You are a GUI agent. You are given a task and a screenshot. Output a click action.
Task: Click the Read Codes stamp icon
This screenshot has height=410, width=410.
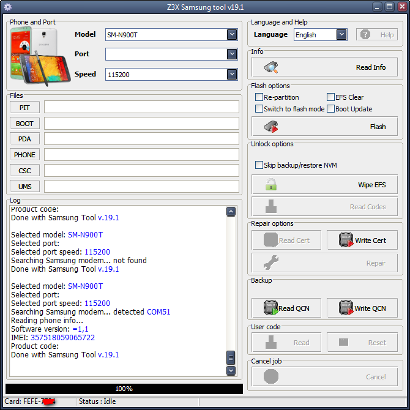pyautogui.click(x=271, y=206)
